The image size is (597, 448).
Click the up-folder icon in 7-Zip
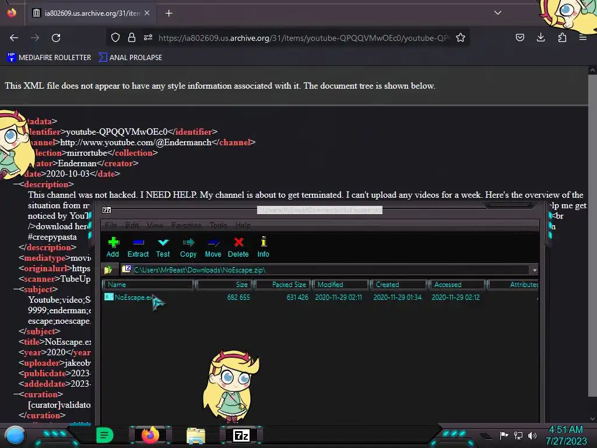pos(108,269)
